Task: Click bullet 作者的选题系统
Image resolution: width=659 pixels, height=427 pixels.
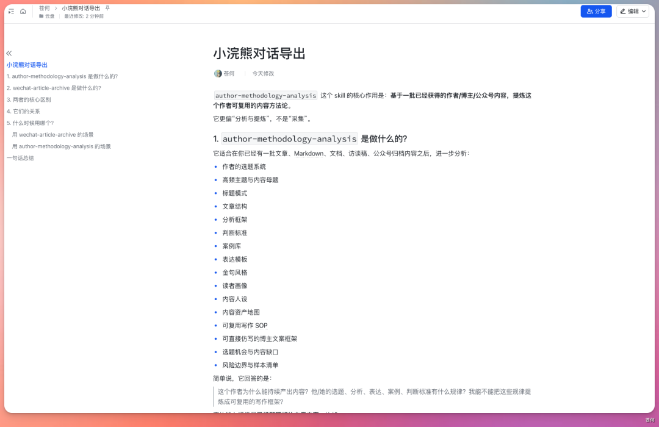Action: point(244,167)
